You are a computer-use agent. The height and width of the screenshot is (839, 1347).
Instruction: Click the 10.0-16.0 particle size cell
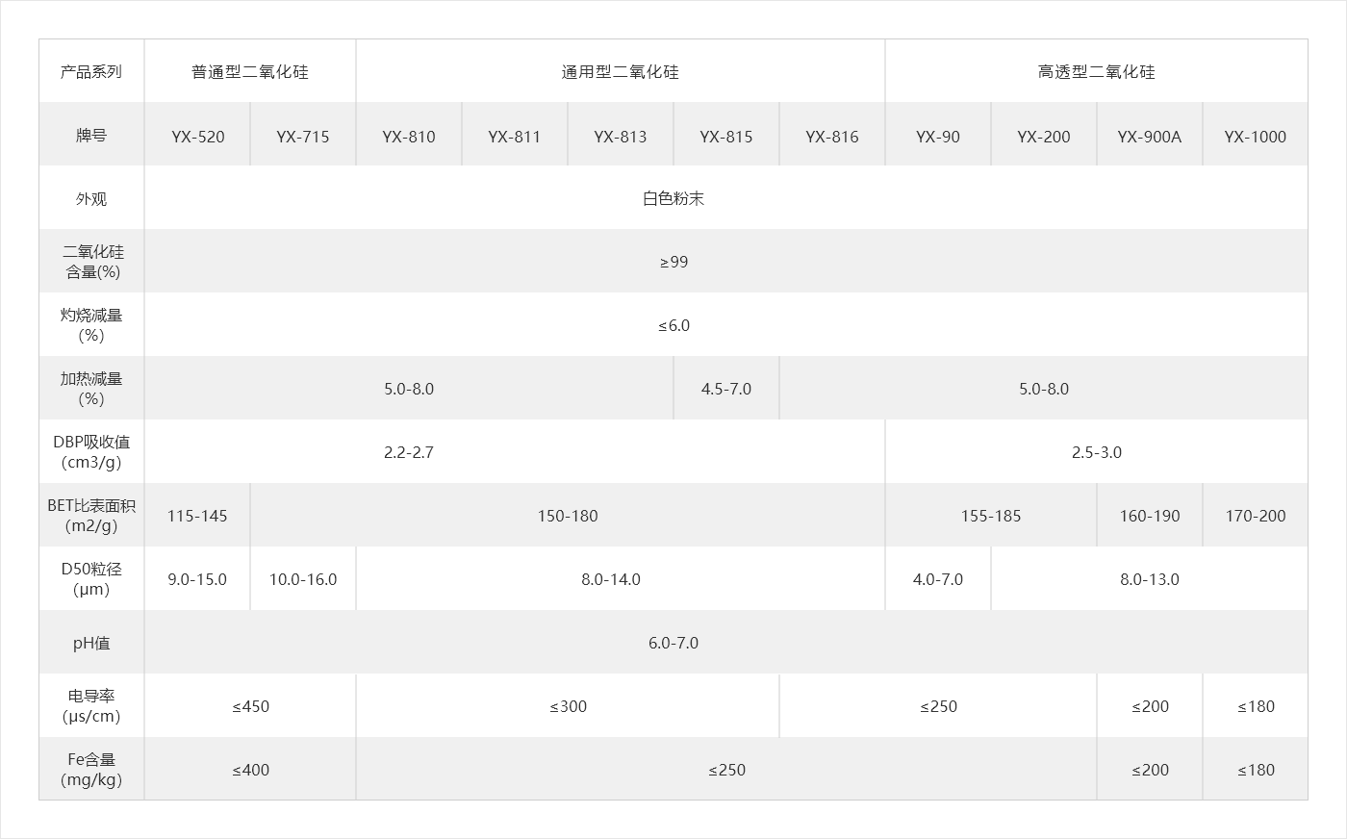pos(303,579)
